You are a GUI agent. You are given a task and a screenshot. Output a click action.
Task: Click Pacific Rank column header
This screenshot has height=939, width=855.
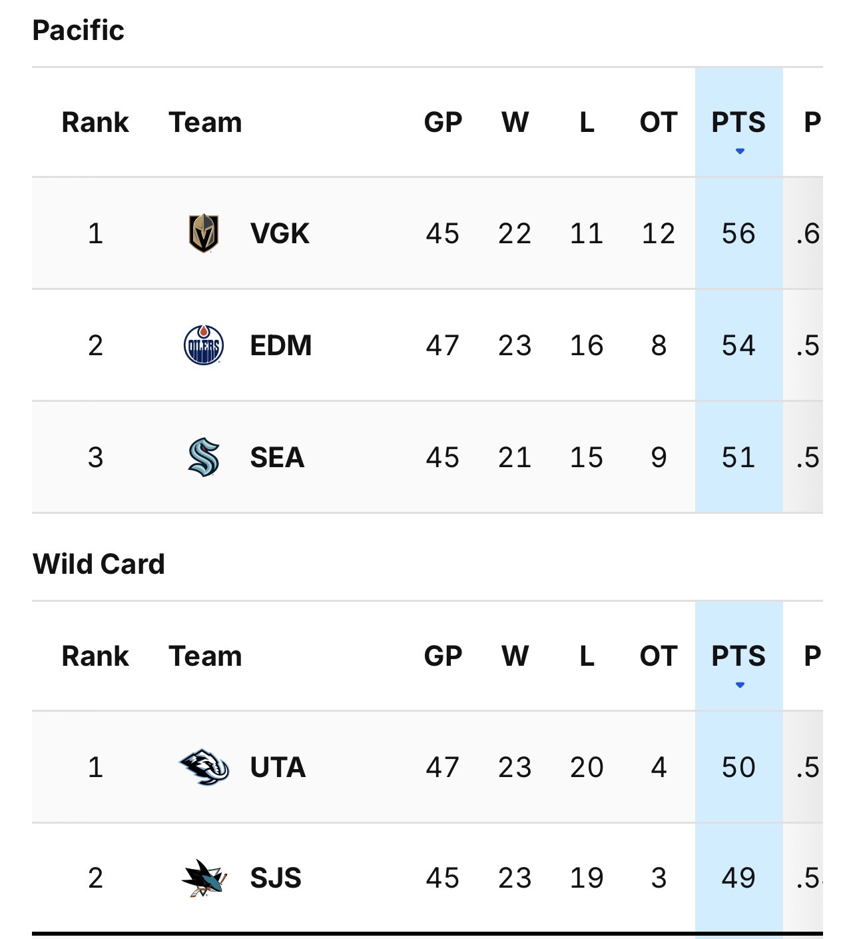point(95,123)
